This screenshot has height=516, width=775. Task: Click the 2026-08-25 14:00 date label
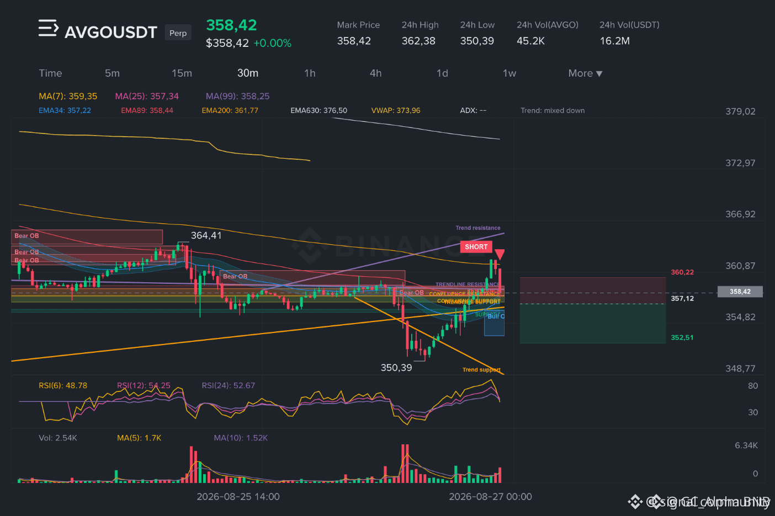click(x=238, y=497)
